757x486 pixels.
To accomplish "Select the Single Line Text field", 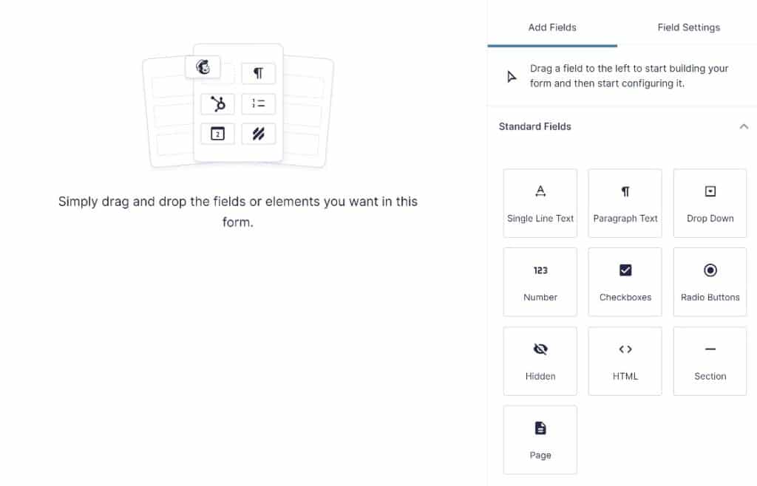I will coord(540,203).
